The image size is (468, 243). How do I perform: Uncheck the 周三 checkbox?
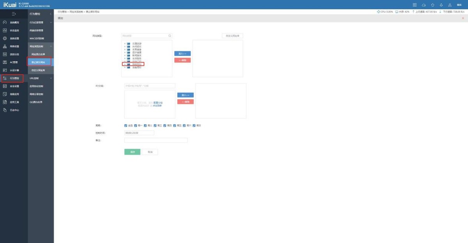click(155, 125)
